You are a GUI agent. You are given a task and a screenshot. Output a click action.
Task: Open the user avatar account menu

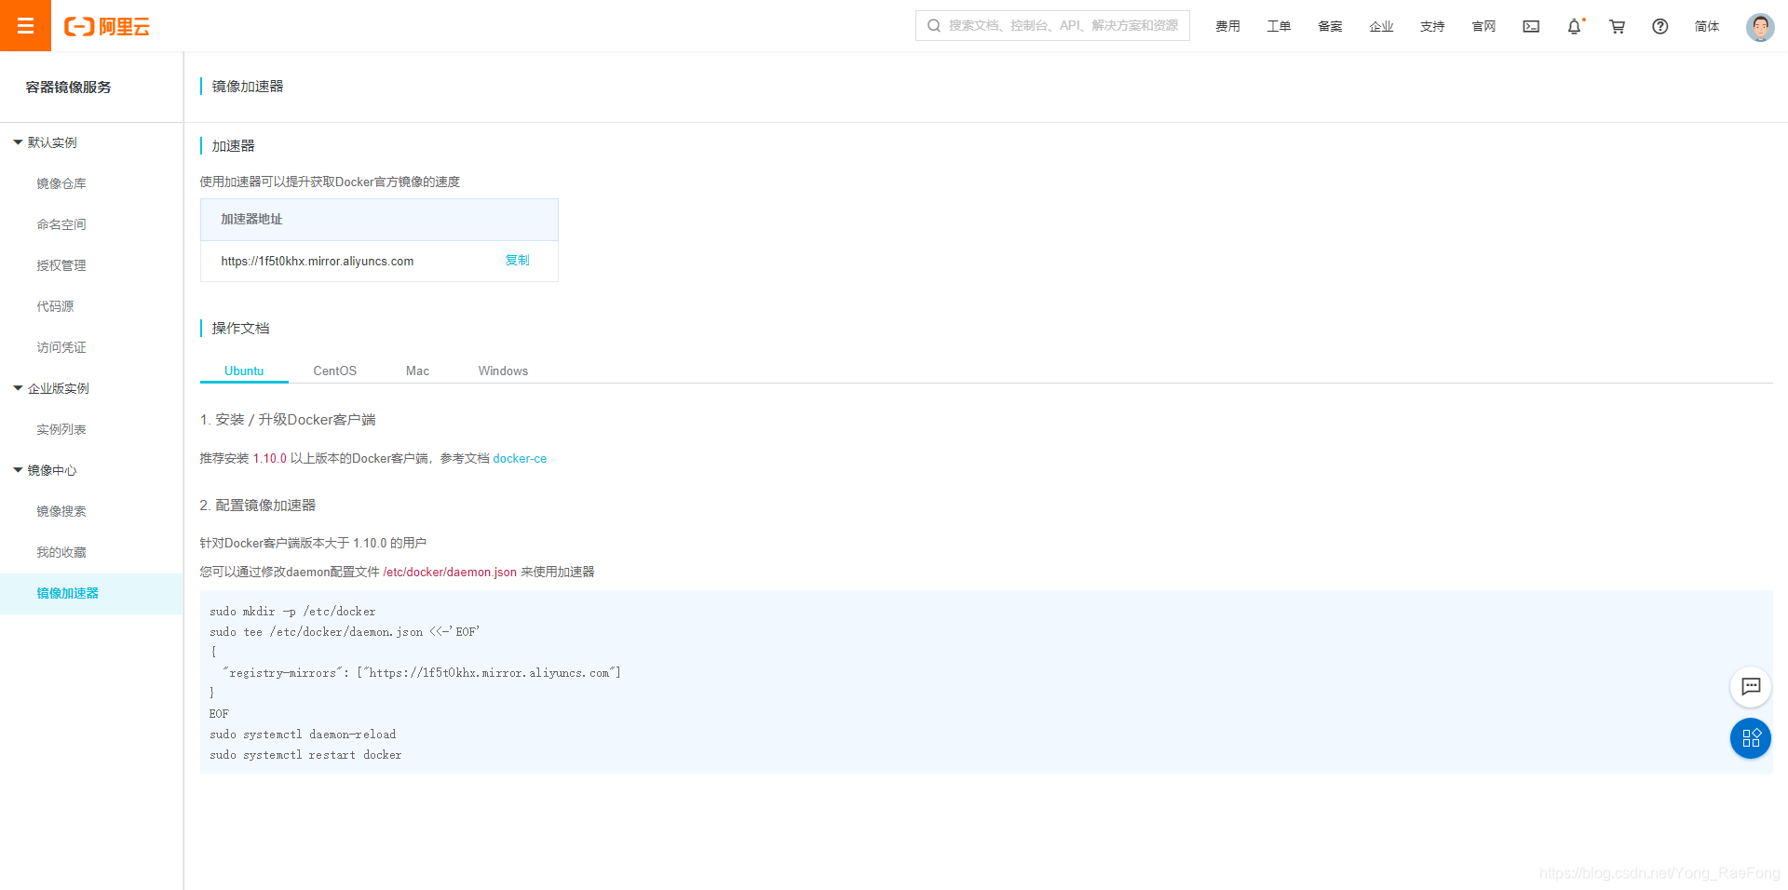coord(1760,26)
